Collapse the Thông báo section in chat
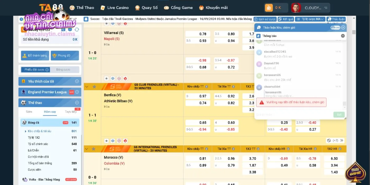 click(343, 36)
